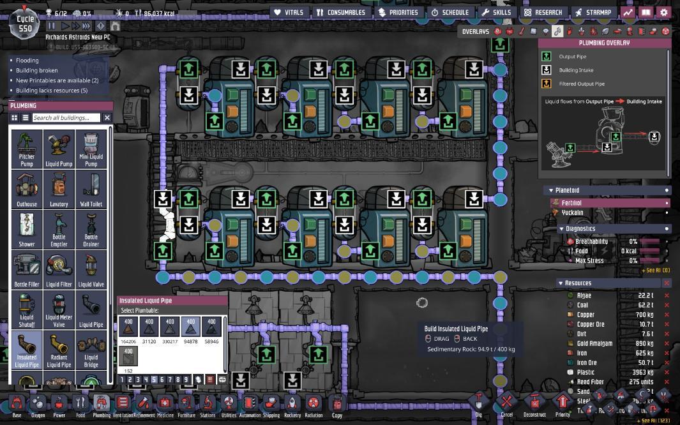Switch building list to grid view
This screenshot has width=680, height=425.
tap(15, 118)
